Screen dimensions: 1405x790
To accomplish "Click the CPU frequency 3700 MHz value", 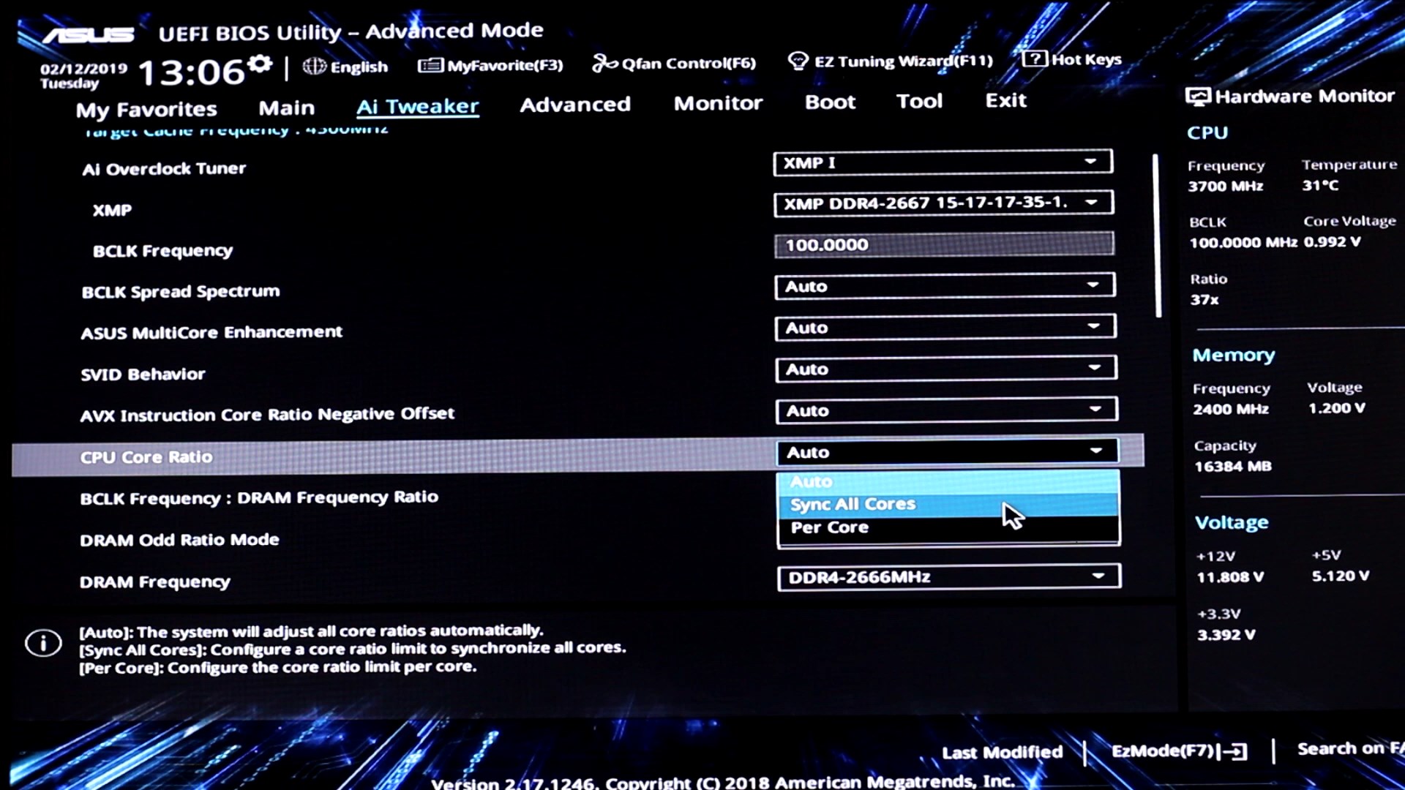I will pos(1226,187).
